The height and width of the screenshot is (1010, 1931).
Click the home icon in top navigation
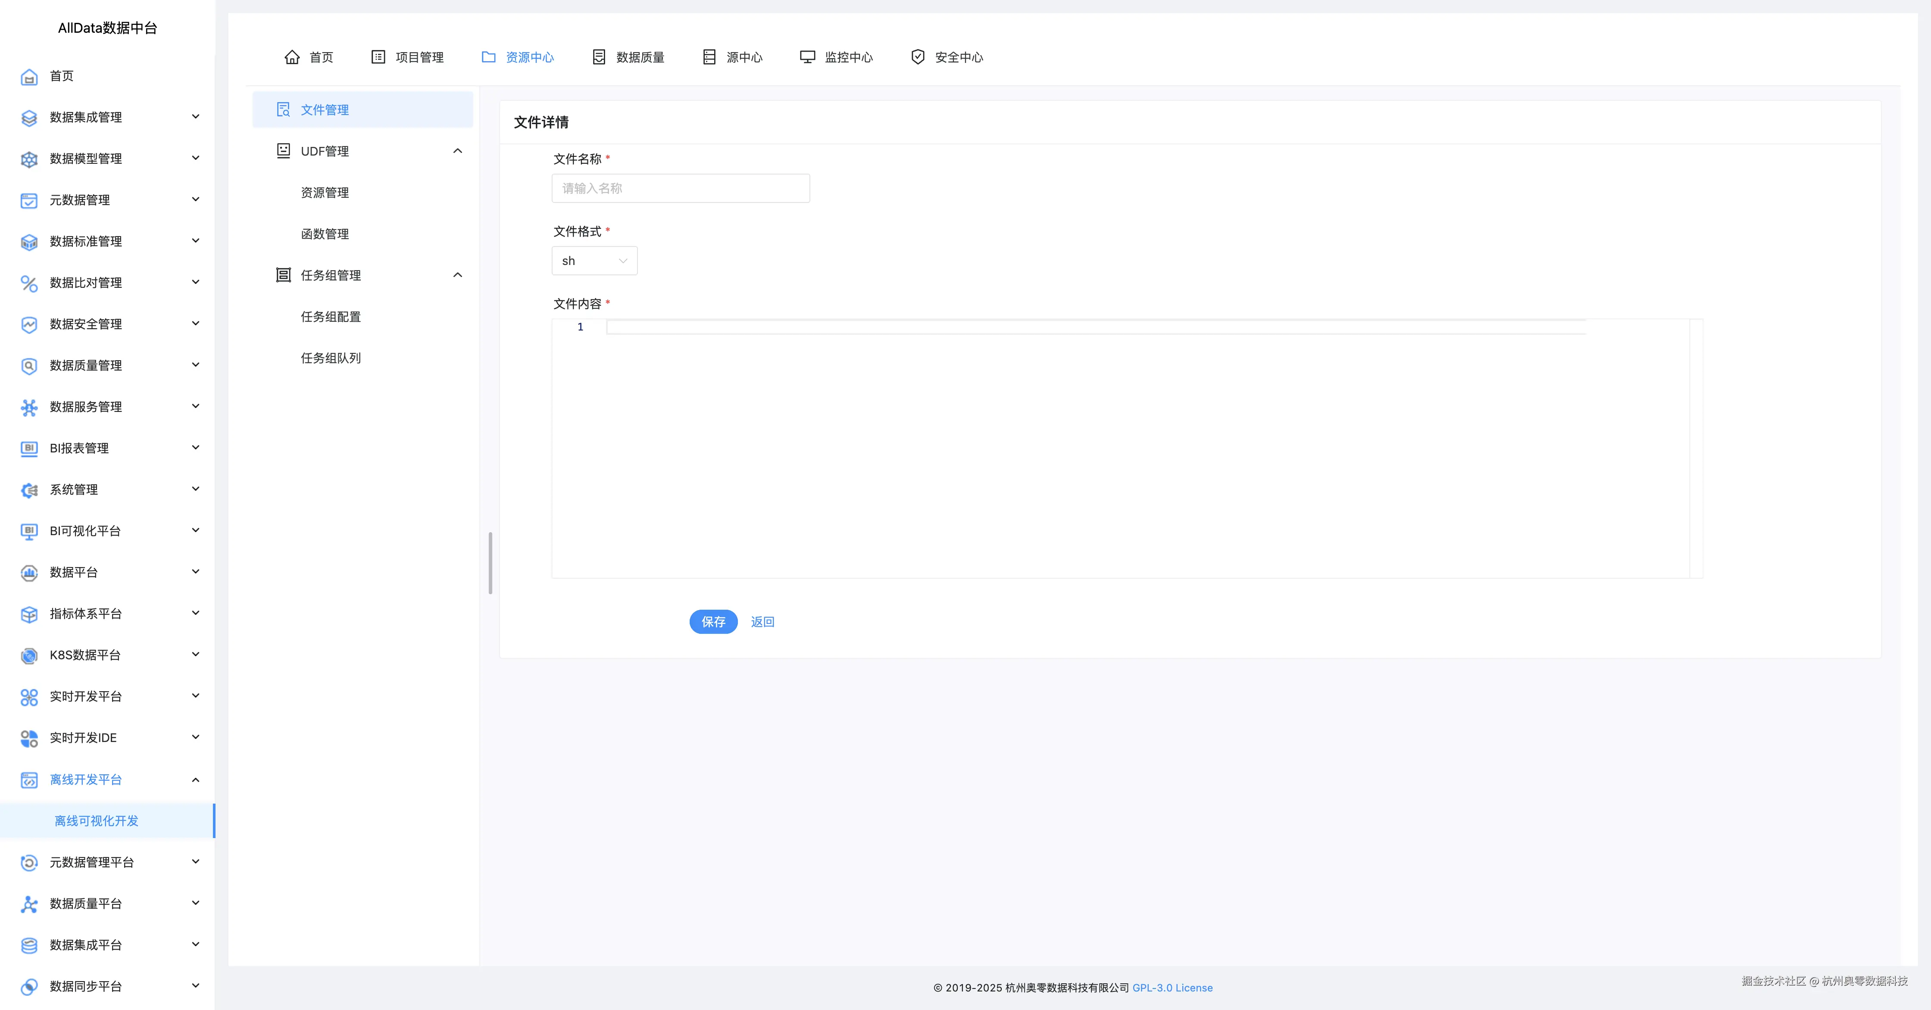[x=292, y=57]
